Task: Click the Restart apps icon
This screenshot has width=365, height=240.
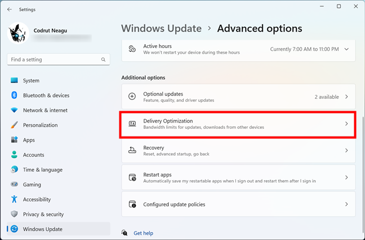Action: point(132,177)
